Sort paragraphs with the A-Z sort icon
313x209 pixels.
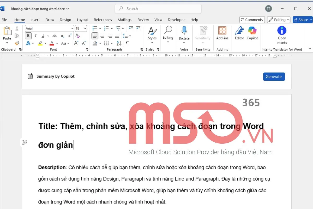(119, 43)
